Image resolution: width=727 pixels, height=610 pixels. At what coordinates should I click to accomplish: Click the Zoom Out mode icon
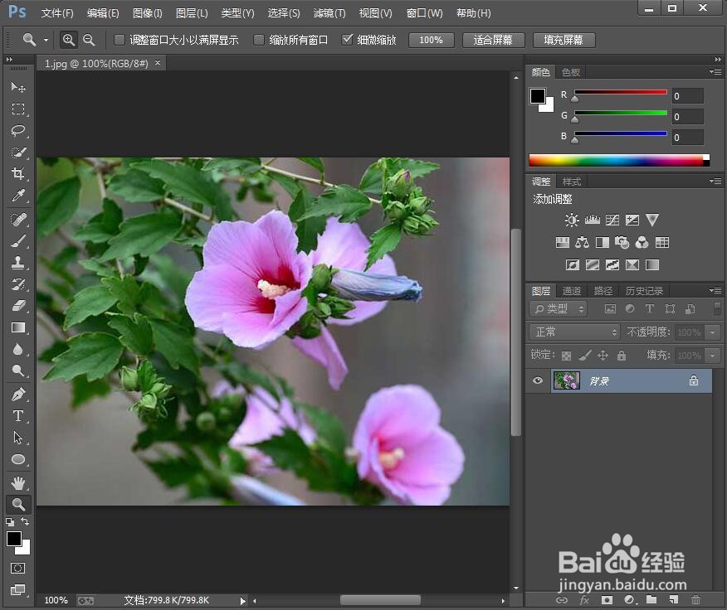pyautogui.click(x=89, y=40)
